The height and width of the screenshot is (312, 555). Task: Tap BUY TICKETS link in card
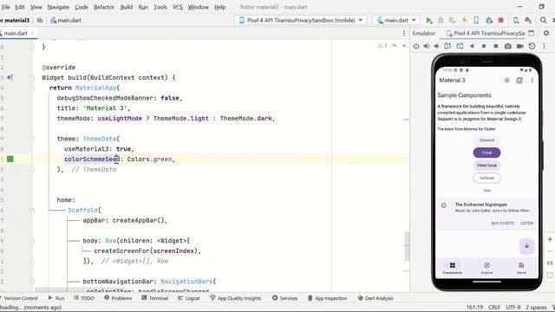(503, 224)
